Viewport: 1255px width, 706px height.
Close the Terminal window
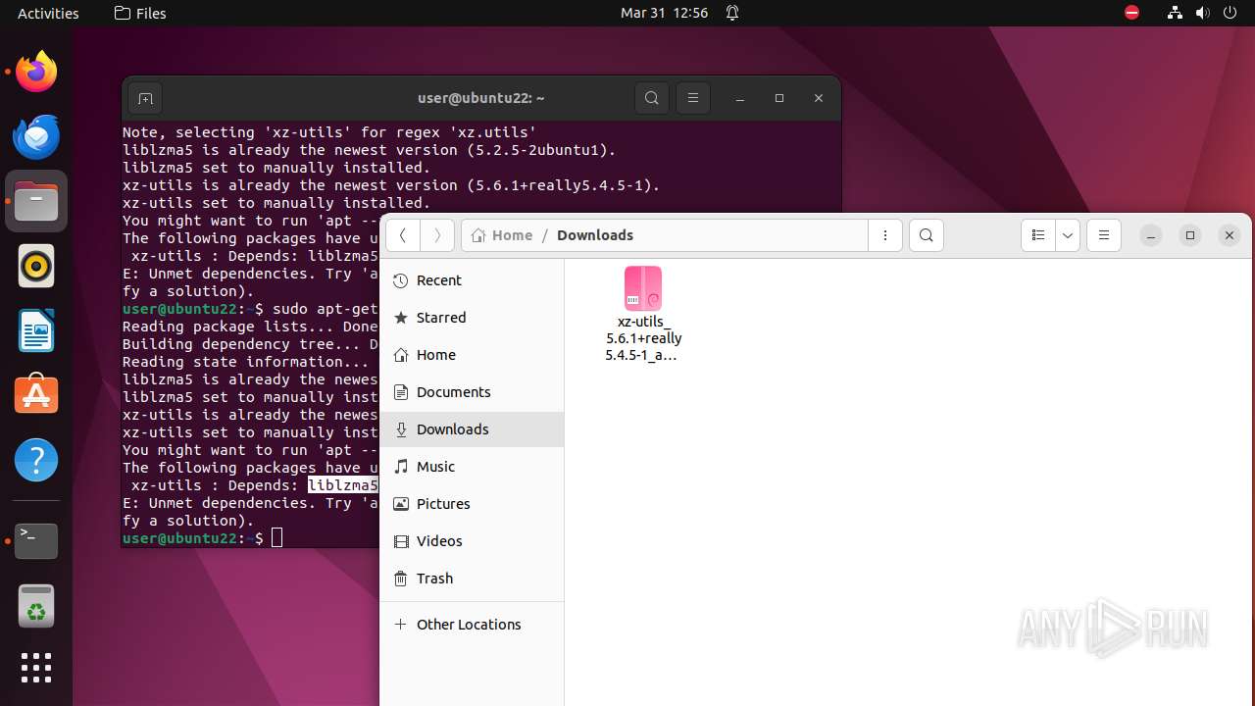click(819, 98)
